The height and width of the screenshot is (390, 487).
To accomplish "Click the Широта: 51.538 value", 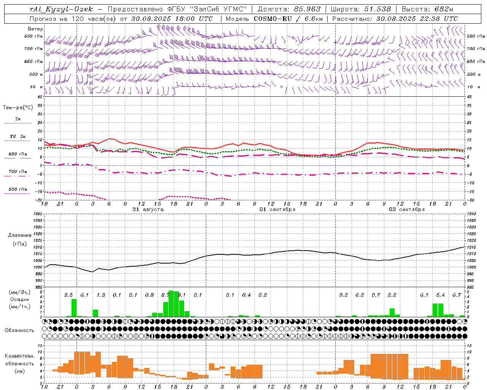I will [x=361, y=9].
